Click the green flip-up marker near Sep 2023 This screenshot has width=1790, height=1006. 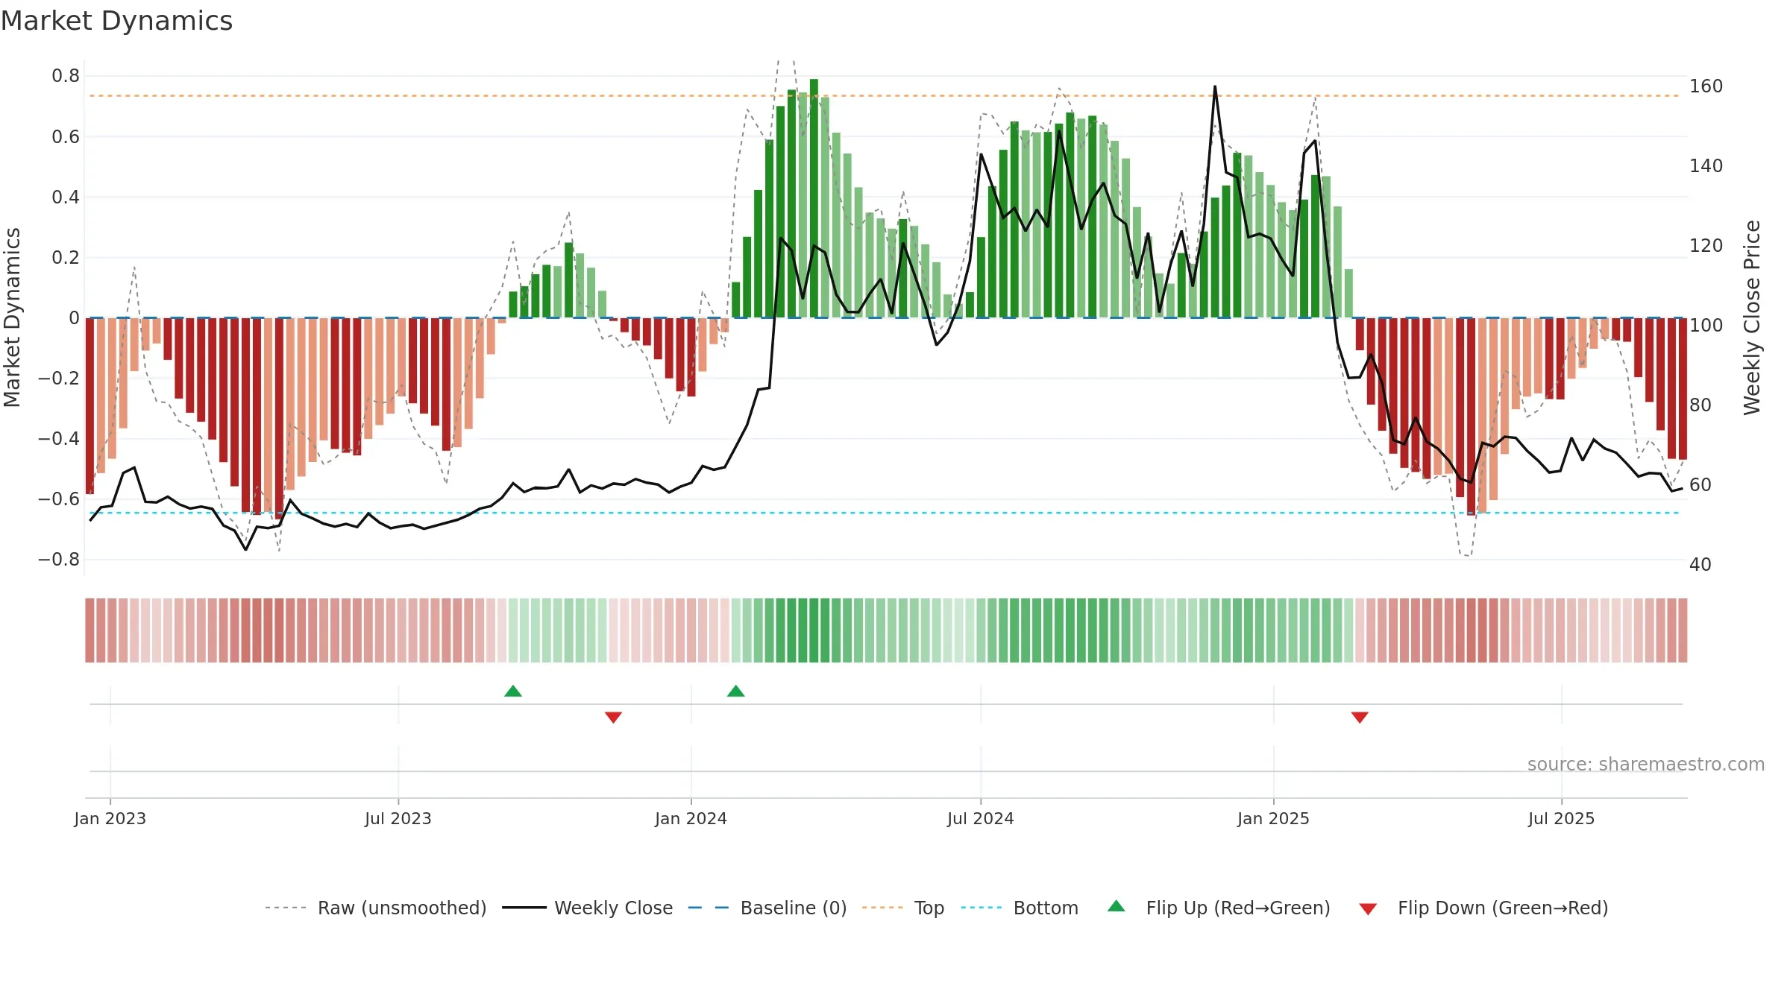[513, 691]
